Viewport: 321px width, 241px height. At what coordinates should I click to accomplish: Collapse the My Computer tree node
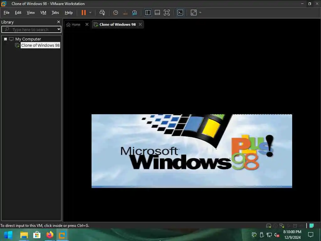[6, 39]
